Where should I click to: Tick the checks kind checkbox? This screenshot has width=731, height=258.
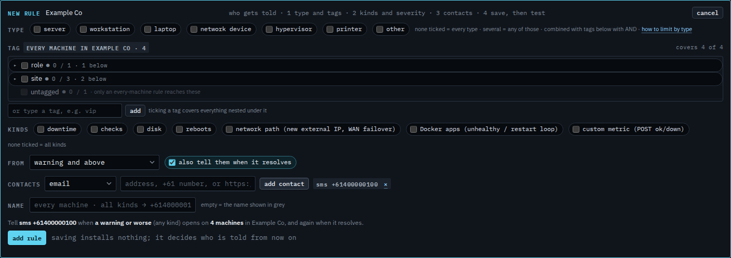[94, 129]
